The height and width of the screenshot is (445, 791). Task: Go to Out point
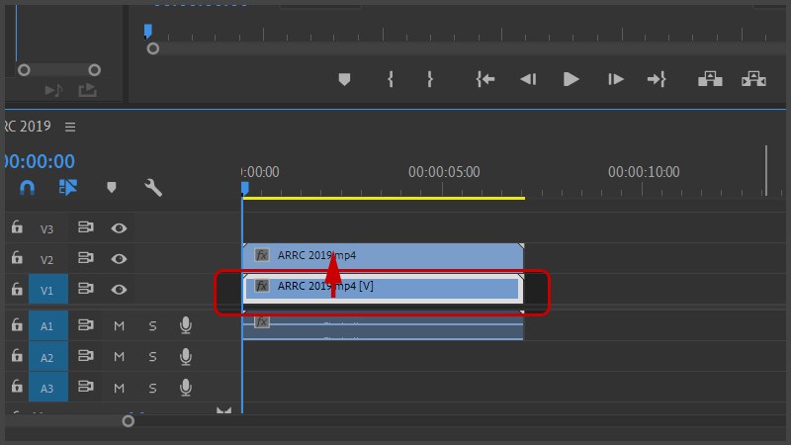[657, 79]
